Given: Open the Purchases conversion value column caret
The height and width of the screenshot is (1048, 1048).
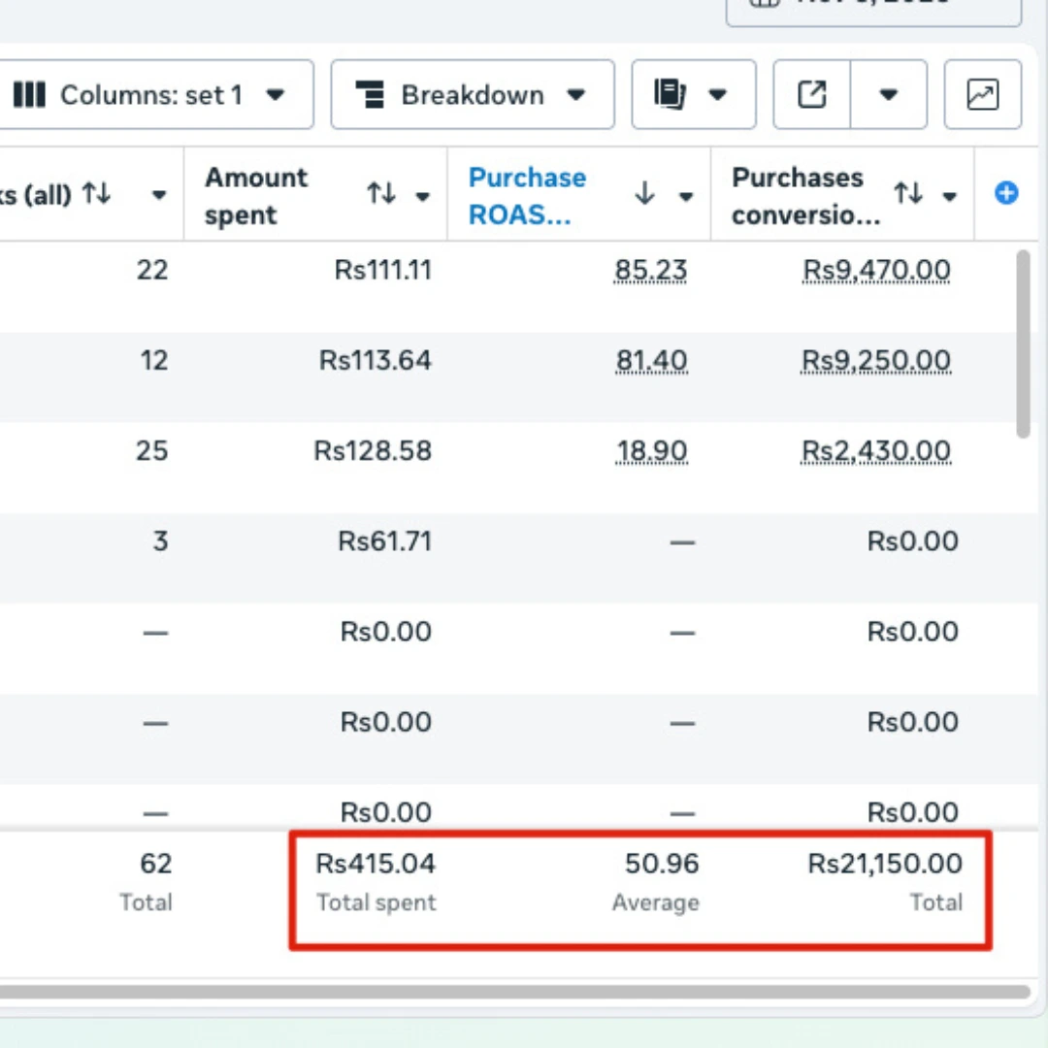Looking at the screenshot, I should point(950,196).
